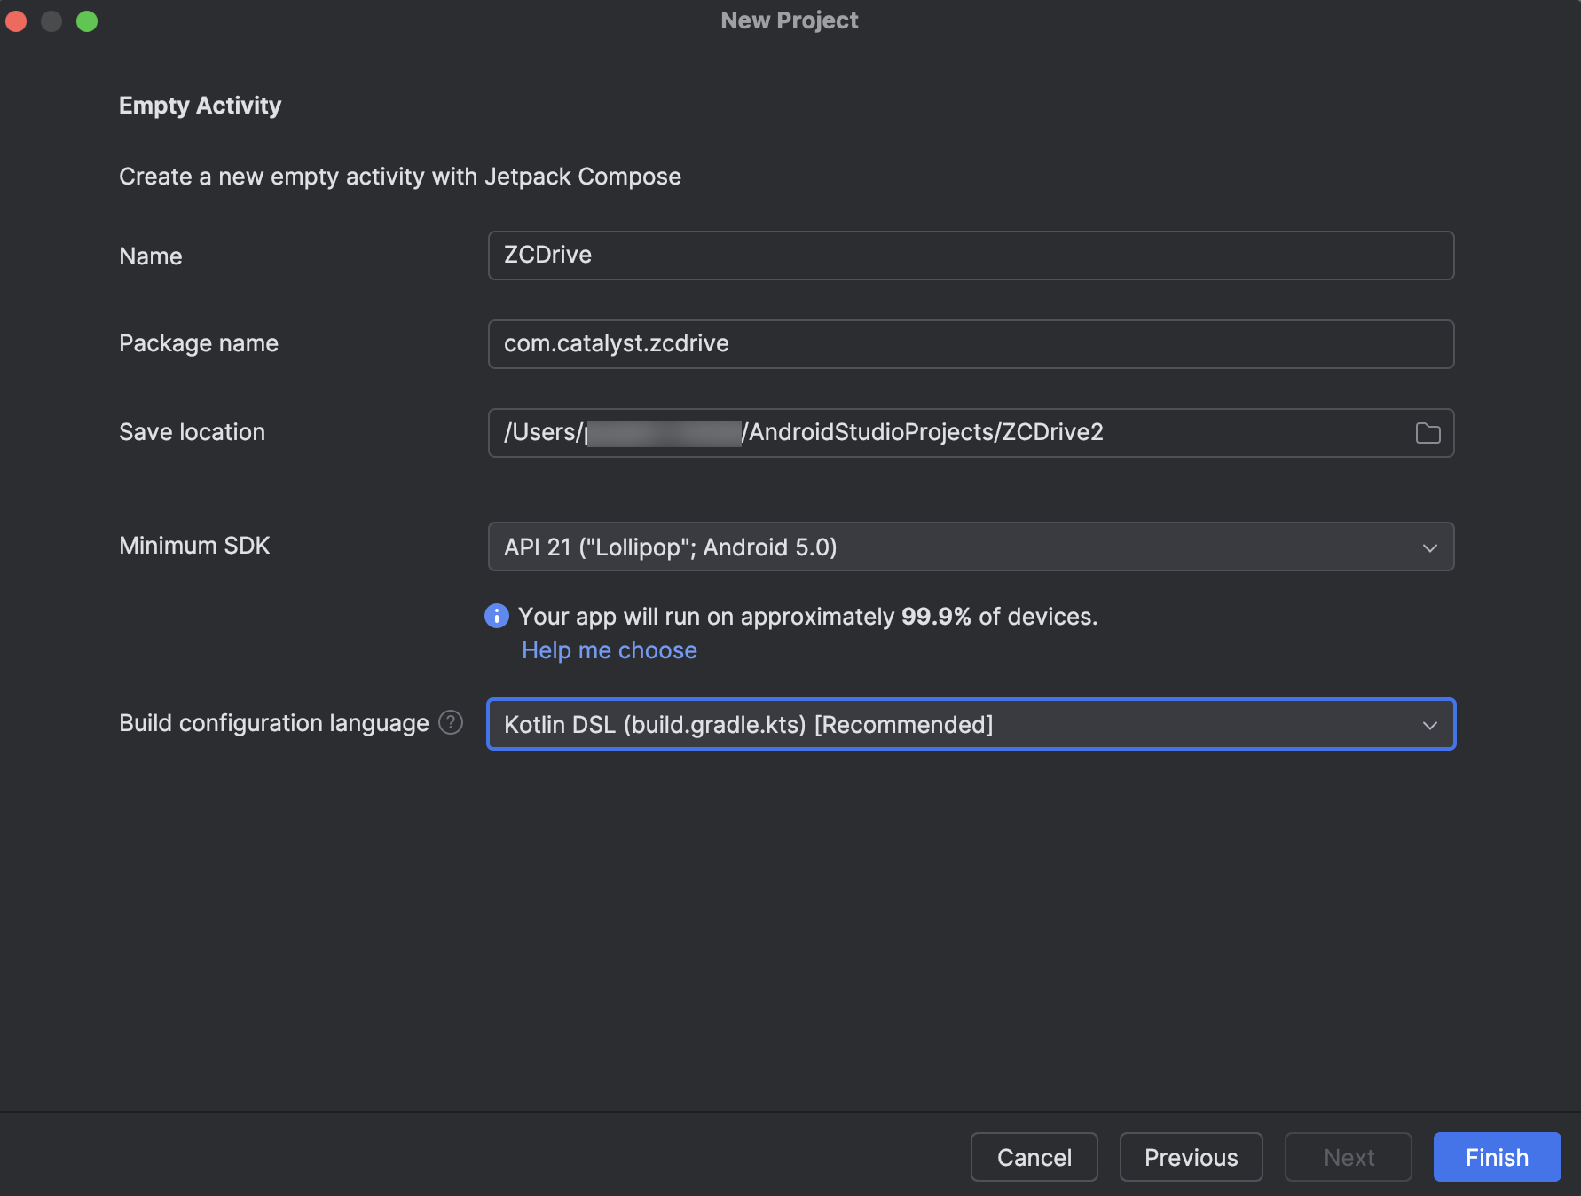This screenshot has height=1196, width=1581.
Task: Click the chevron arrow on Minimum SDK field
Action: coord(1429,547)
